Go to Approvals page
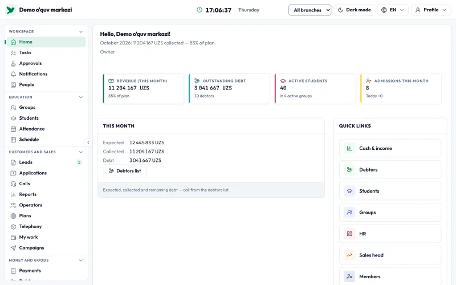 (46, 63)
